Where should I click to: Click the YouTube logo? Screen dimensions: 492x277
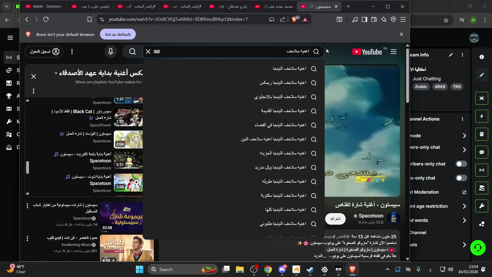[x=367, y=52]
